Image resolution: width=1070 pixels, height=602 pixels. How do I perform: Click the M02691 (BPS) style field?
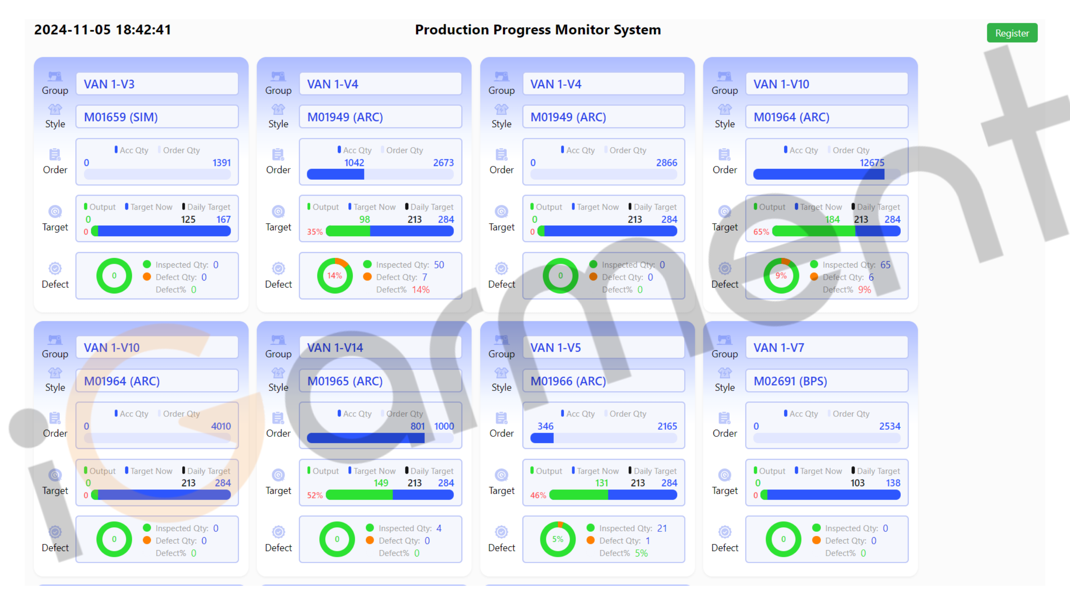click(827, 381)
